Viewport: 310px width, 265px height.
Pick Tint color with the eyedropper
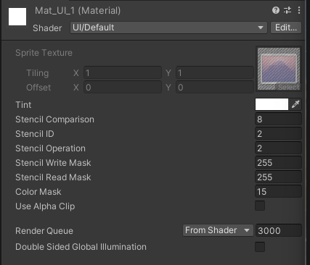[x=295, y=104]
